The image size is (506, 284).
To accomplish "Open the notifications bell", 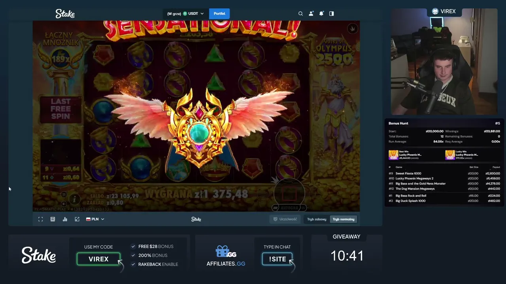I will pyautogui.click(x=321, y=13).
